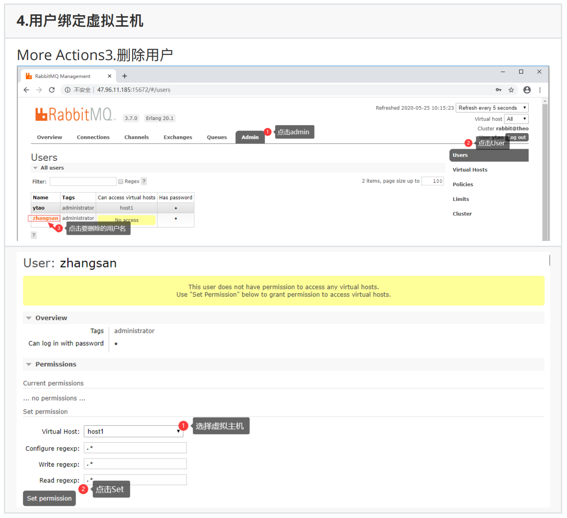Click the browser reload icon
Viewport: 567px width, 518px height.
(x=52, y=90)
